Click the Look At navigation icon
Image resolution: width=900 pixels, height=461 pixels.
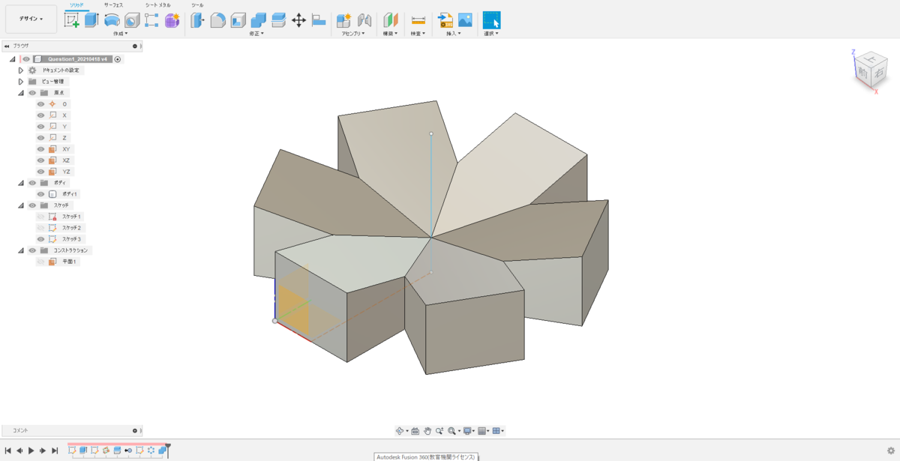[415, 431]
